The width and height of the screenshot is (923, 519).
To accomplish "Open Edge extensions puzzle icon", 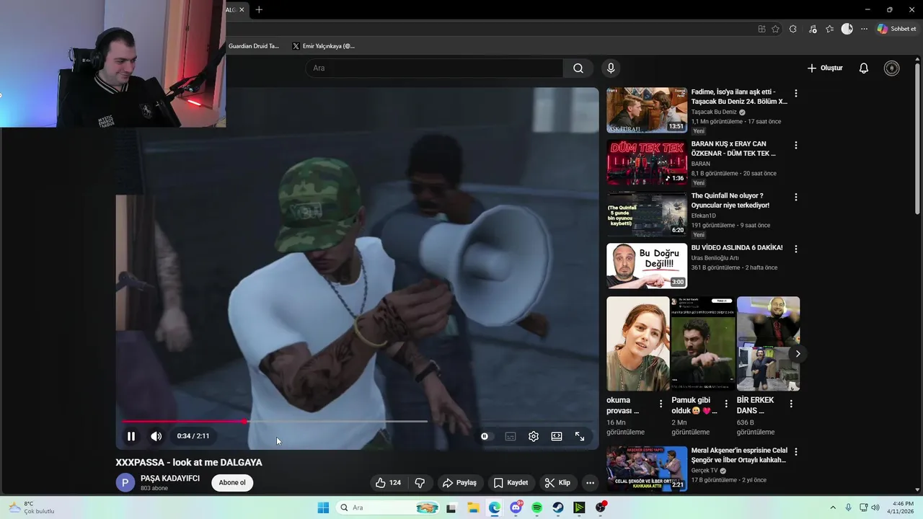I will [x=793, y=29].
